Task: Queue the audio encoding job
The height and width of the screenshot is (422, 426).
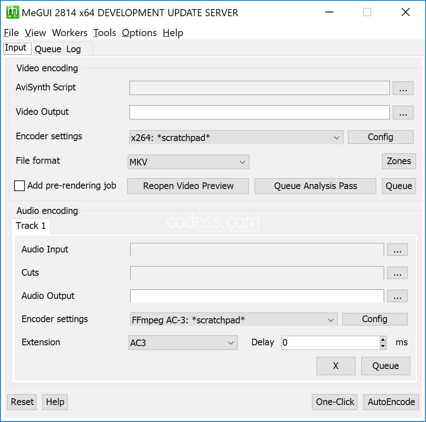Action: [385, 366]
